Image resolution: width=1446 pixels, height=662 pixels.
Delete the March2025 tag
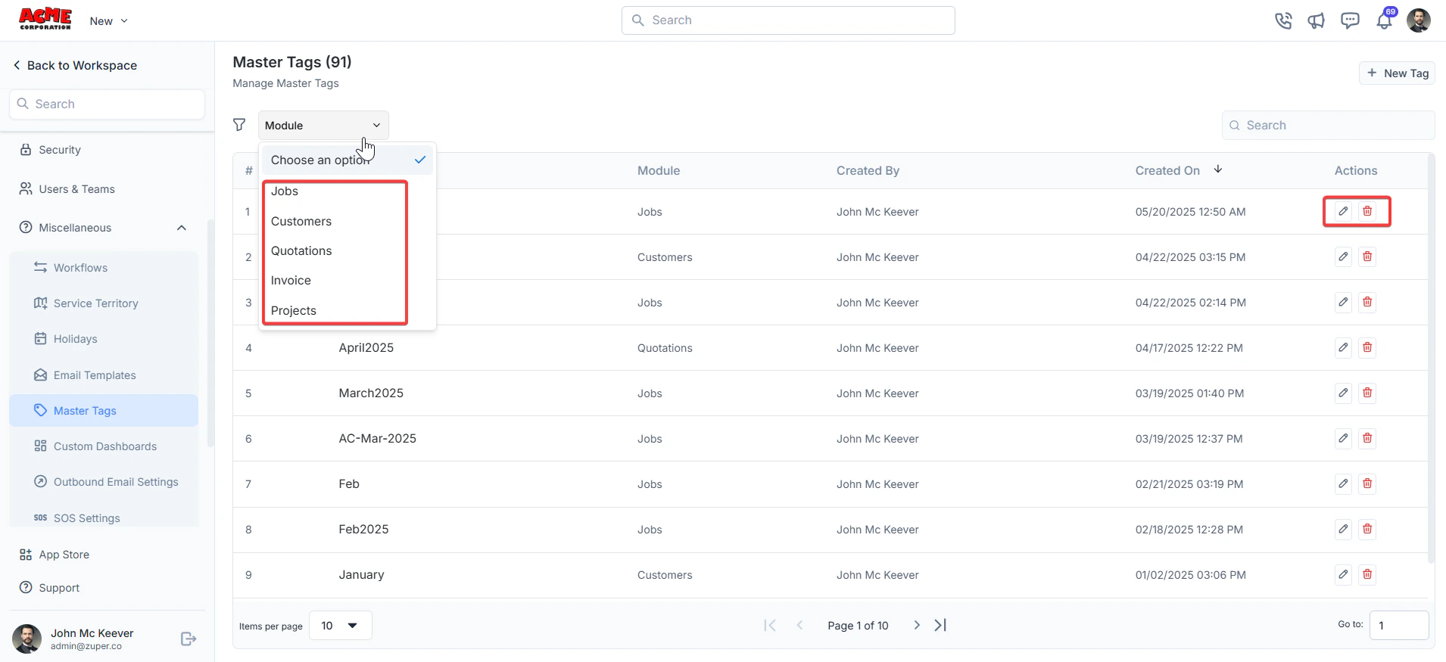pyautogui.click(x=1367, y=393)
